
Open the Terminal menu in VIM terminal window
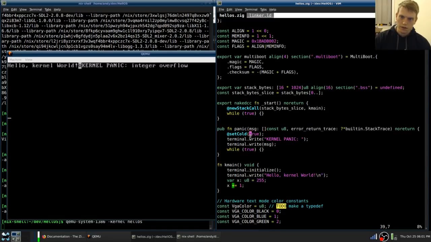point(251,9)
